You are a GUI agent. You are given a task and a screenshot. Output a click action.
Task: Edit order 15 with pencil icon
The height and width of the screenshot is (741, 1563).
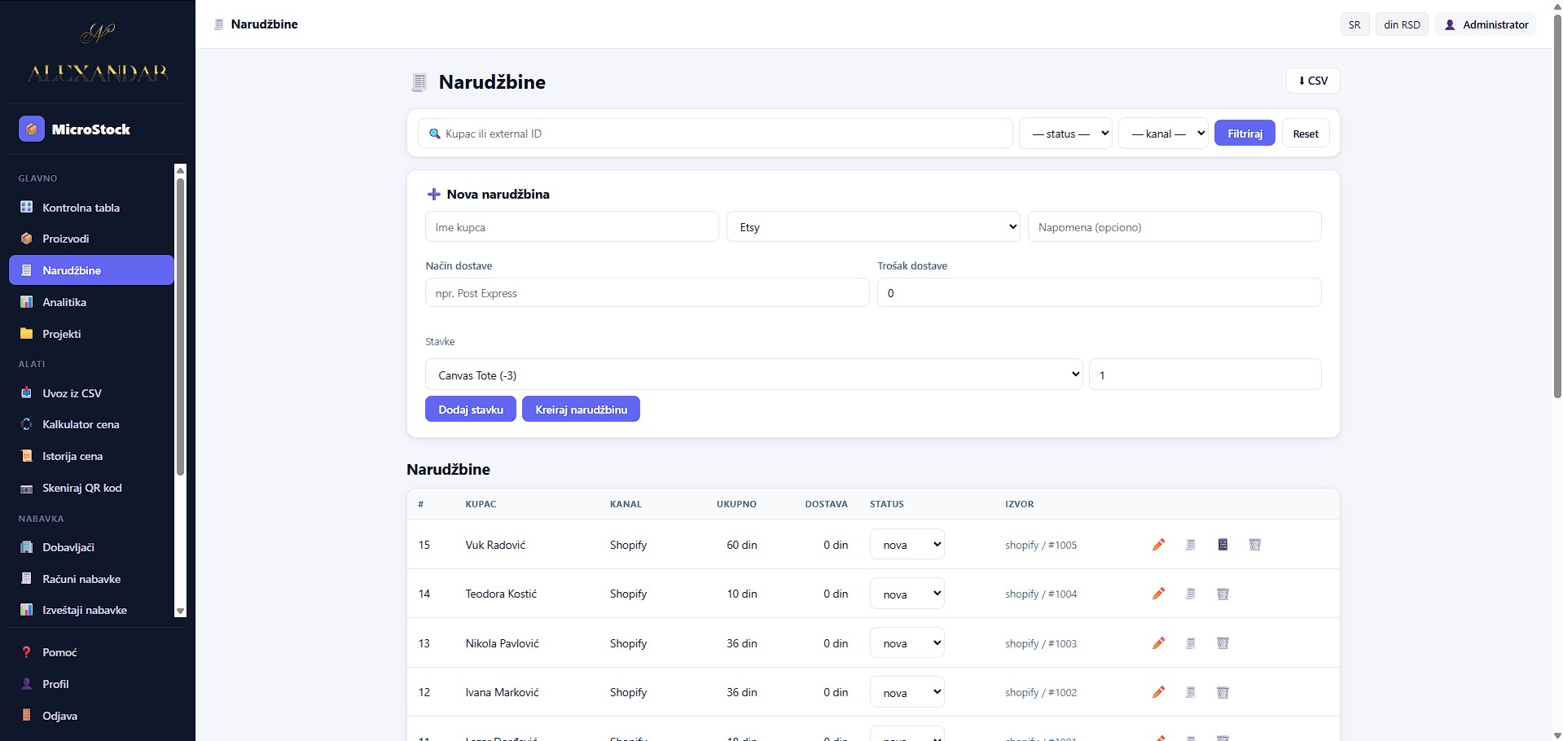point(1158,545)
